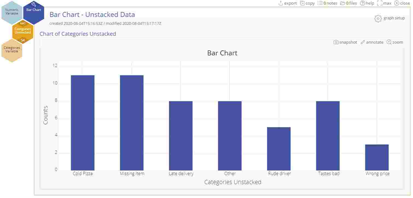
Task: Click the Wrong price bar
Action: (x=377, y=157)
